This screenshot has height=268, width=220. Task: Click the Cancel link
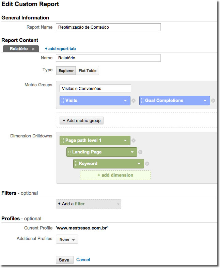tap(83, 260)
